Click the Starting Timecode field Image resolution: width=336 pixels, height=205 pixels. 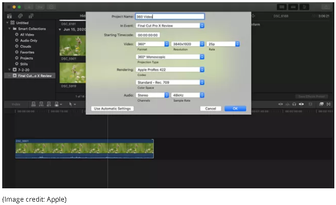pyautogui.click(x=147, y=35)
